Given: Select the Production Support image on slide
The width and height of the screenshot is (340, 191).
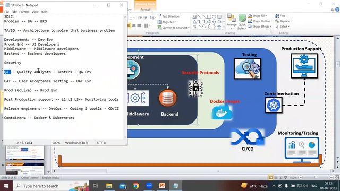Looking at the screenshot, I should click(304, 66).
